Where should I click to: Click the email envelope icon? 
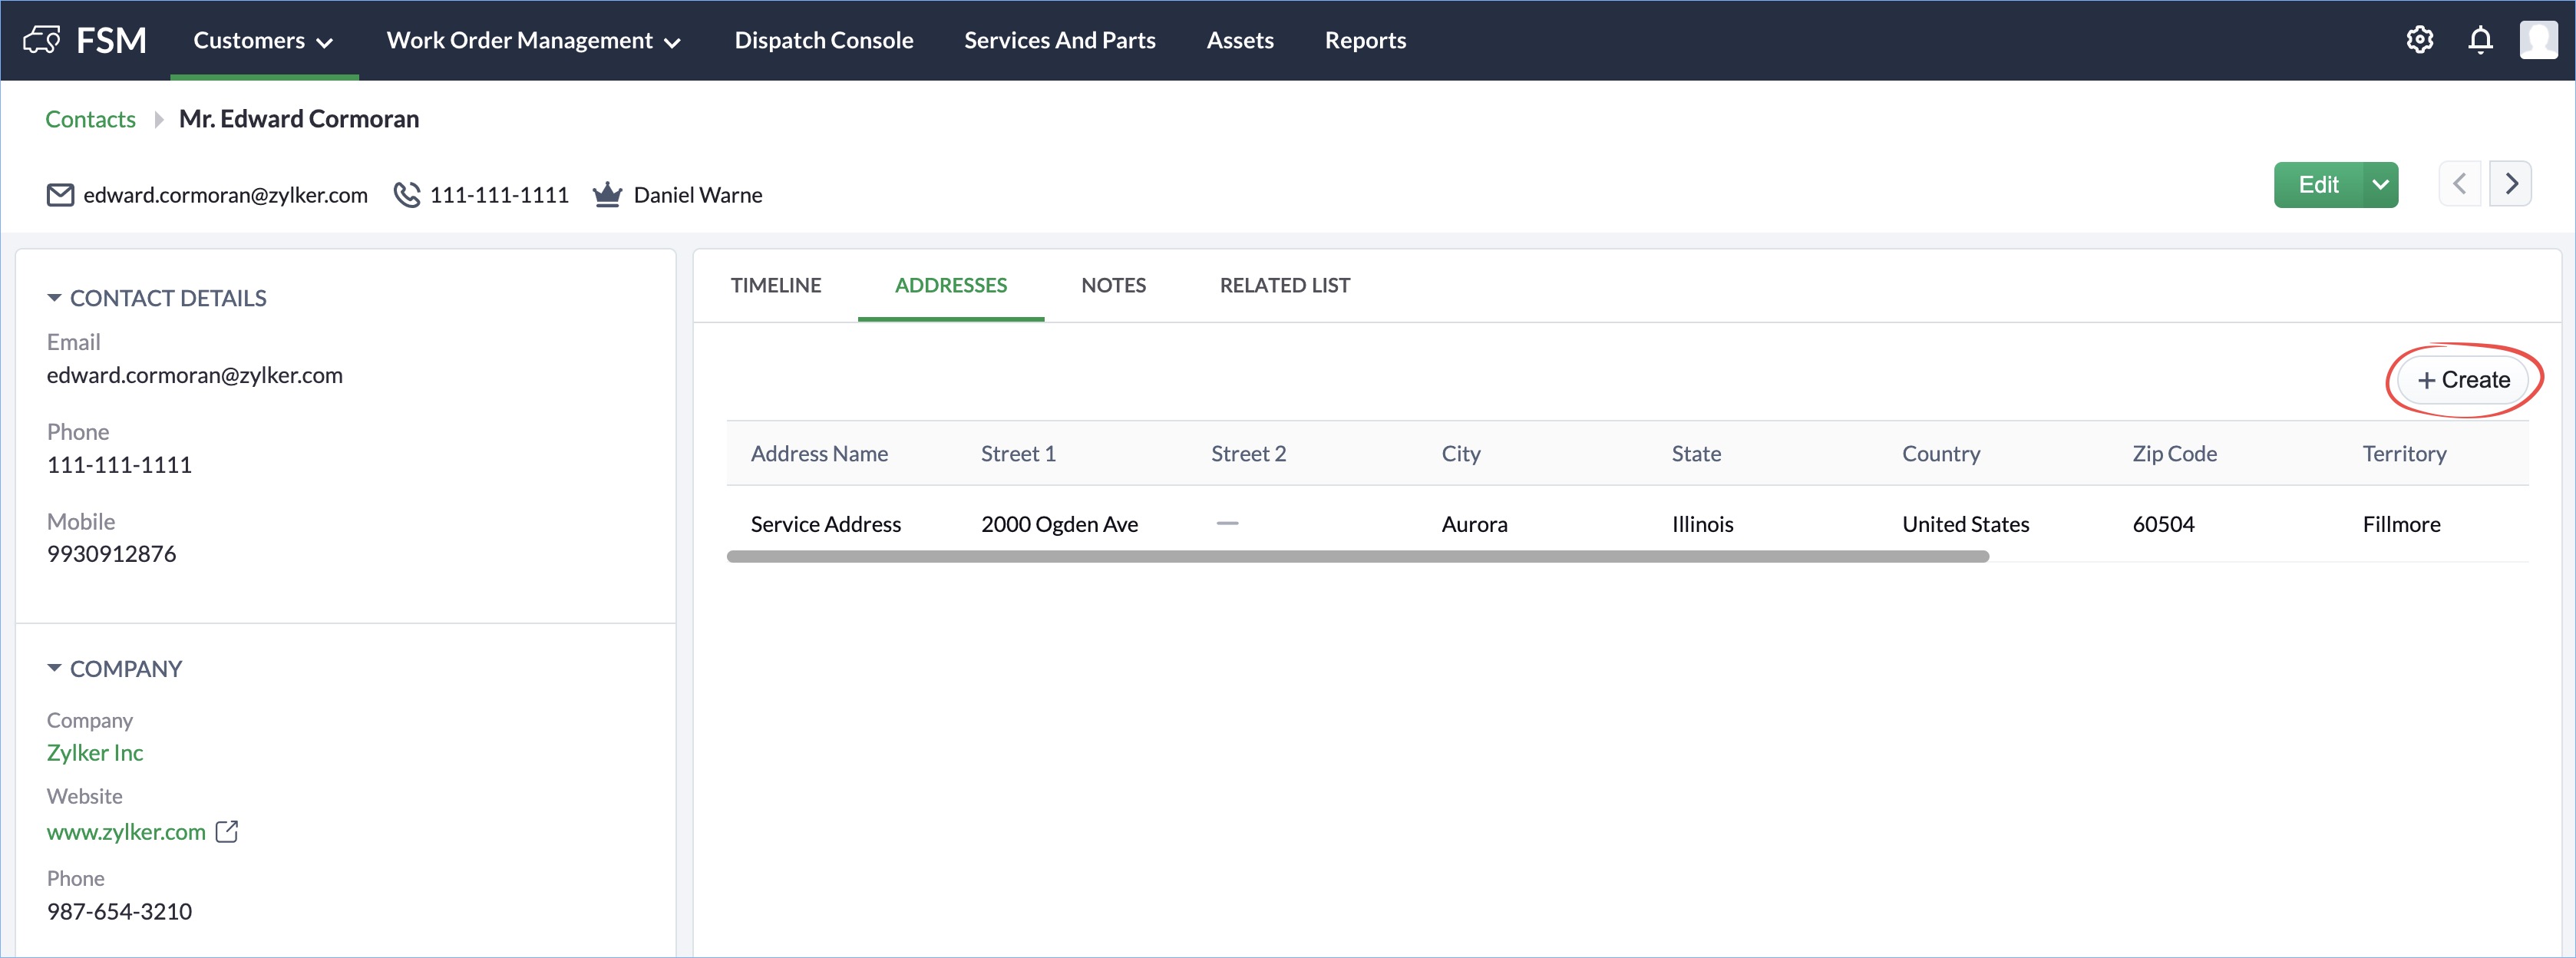60,195
